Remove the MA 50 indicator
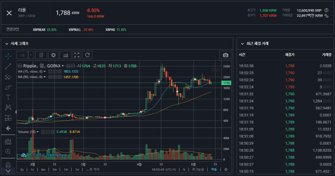 (59, 77)
